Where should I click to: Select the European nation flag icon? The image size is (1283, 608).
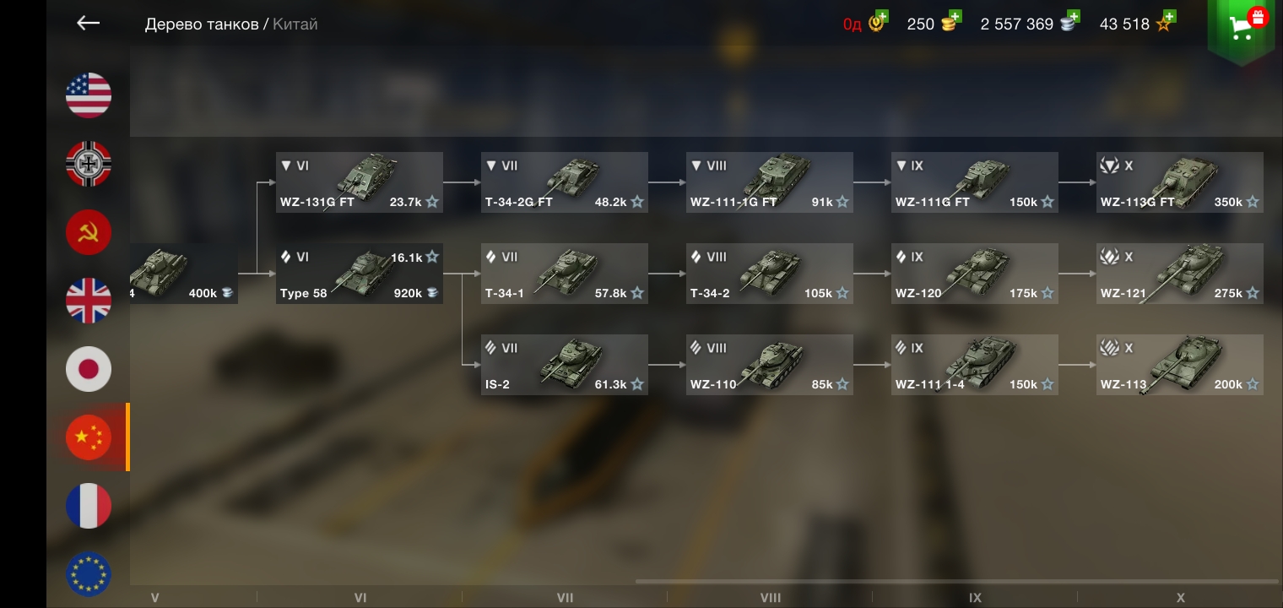89,574
